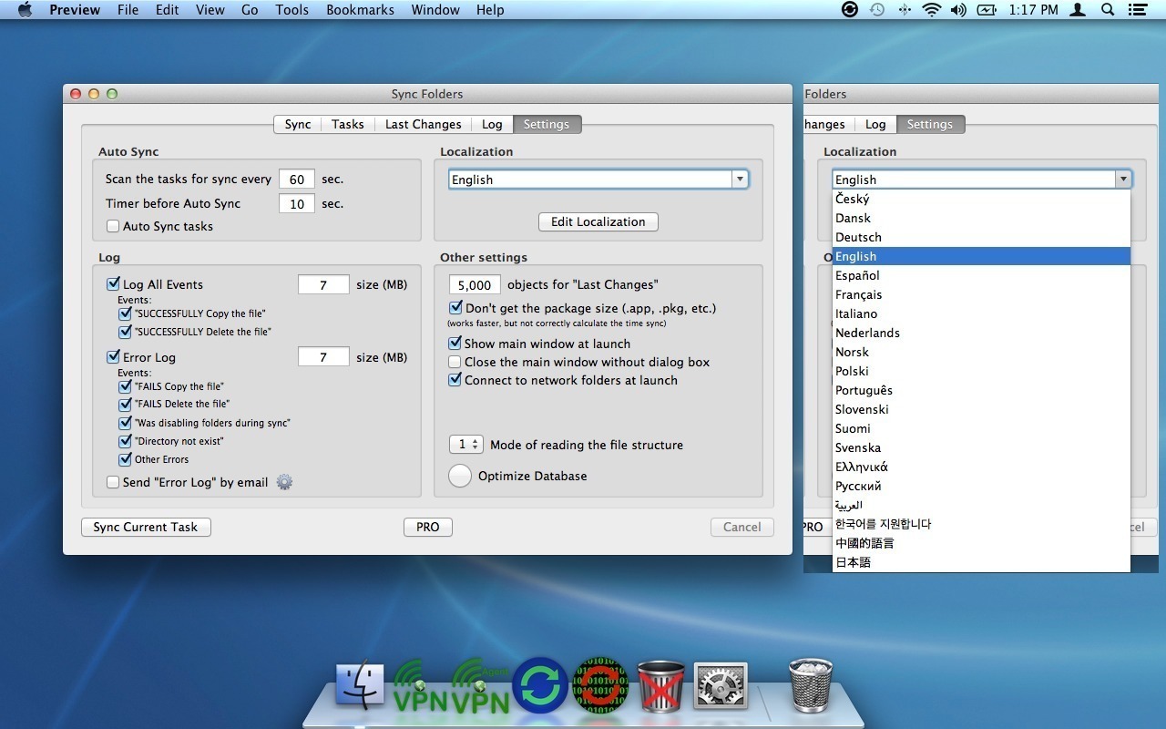Screen dimensions: 1166x729
Task: Increase the Mode of reading stepper
Action: coord(475,440)
